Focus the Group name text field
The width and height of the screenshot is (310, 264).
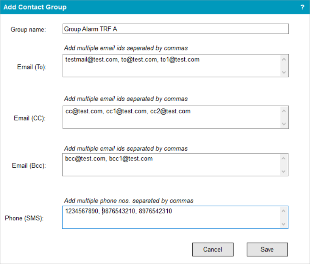pos(176,29)
